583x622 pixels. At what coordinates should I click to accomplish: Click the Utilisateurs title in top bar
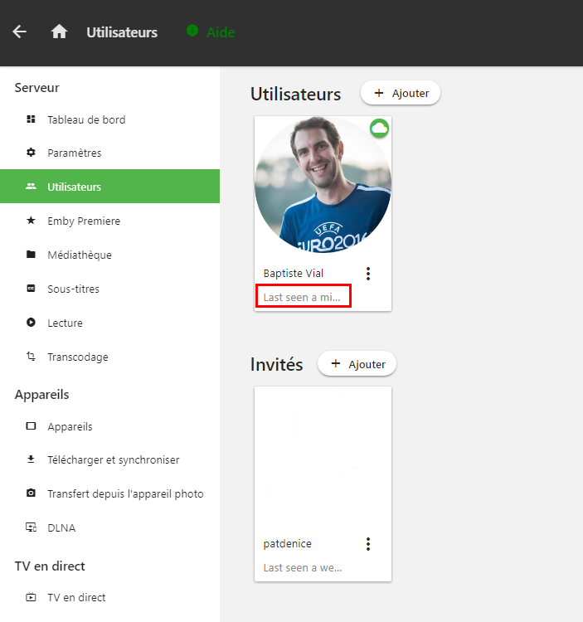tap(122, 32)
